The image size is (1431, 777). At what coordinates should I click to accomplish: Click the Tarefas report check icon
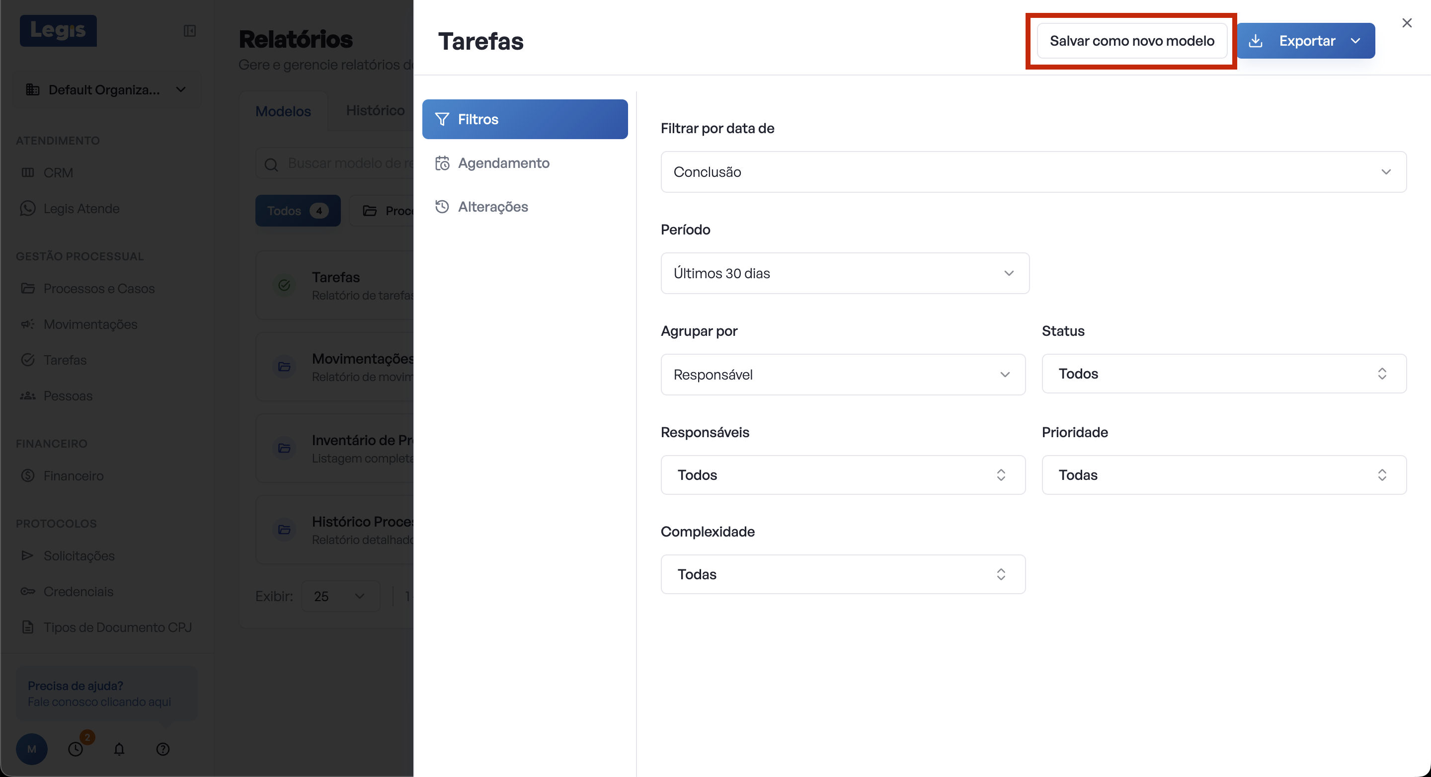(284, 286)
